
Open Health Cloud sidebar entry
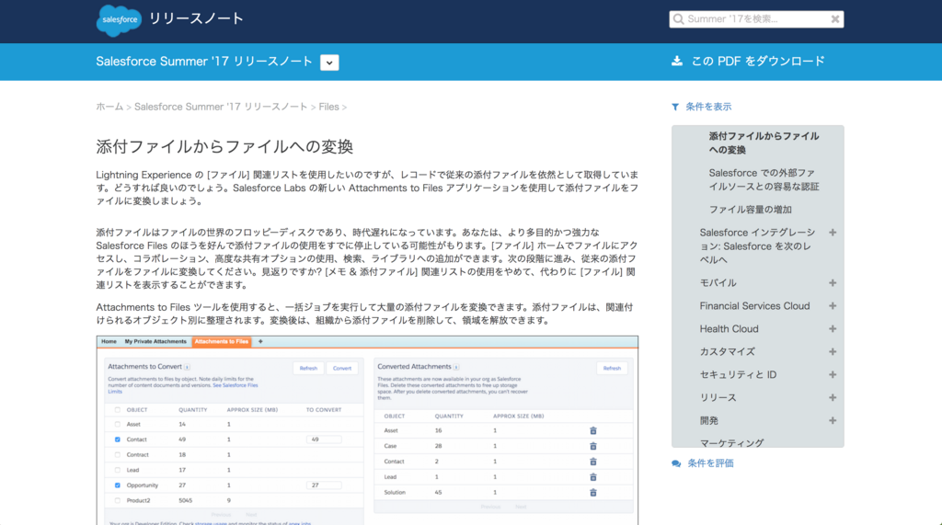click(x=729, y=329)
